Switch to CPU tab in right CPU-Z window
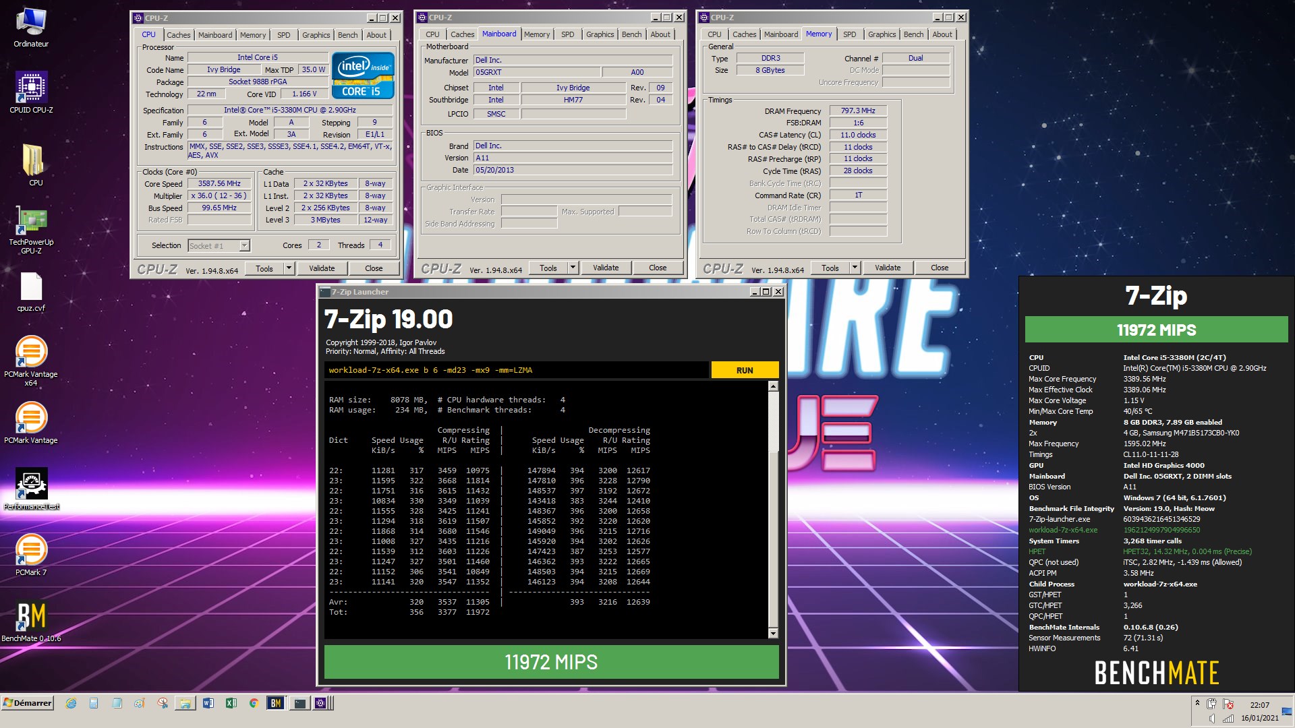 (x=715, y=34)
